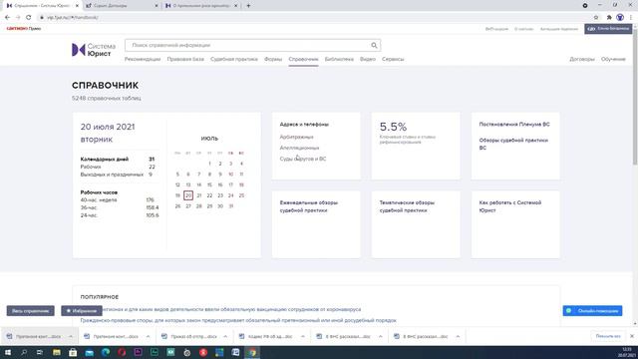The width and height of the screenshot is (638, 359).
Task: Bookmark page with the star icon
Action: (596, 18)
